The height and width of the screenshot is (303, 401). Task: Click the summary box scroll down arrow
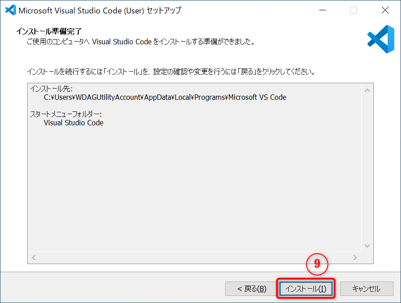[367, 246]
